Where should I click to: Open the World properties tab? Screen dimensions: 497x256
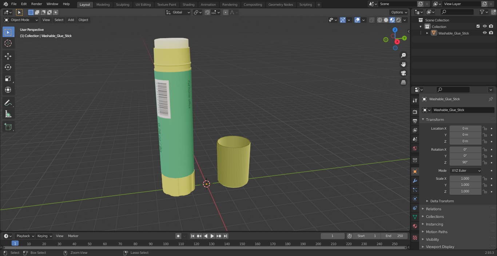coord(415,148)
